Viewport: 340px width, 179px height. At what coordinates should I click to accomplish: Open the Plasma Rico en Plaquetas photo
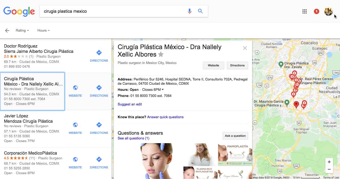click(200, 173)
